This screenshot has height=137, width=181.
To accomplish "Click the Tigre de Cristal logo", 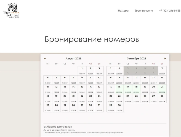I will (11, 11).
